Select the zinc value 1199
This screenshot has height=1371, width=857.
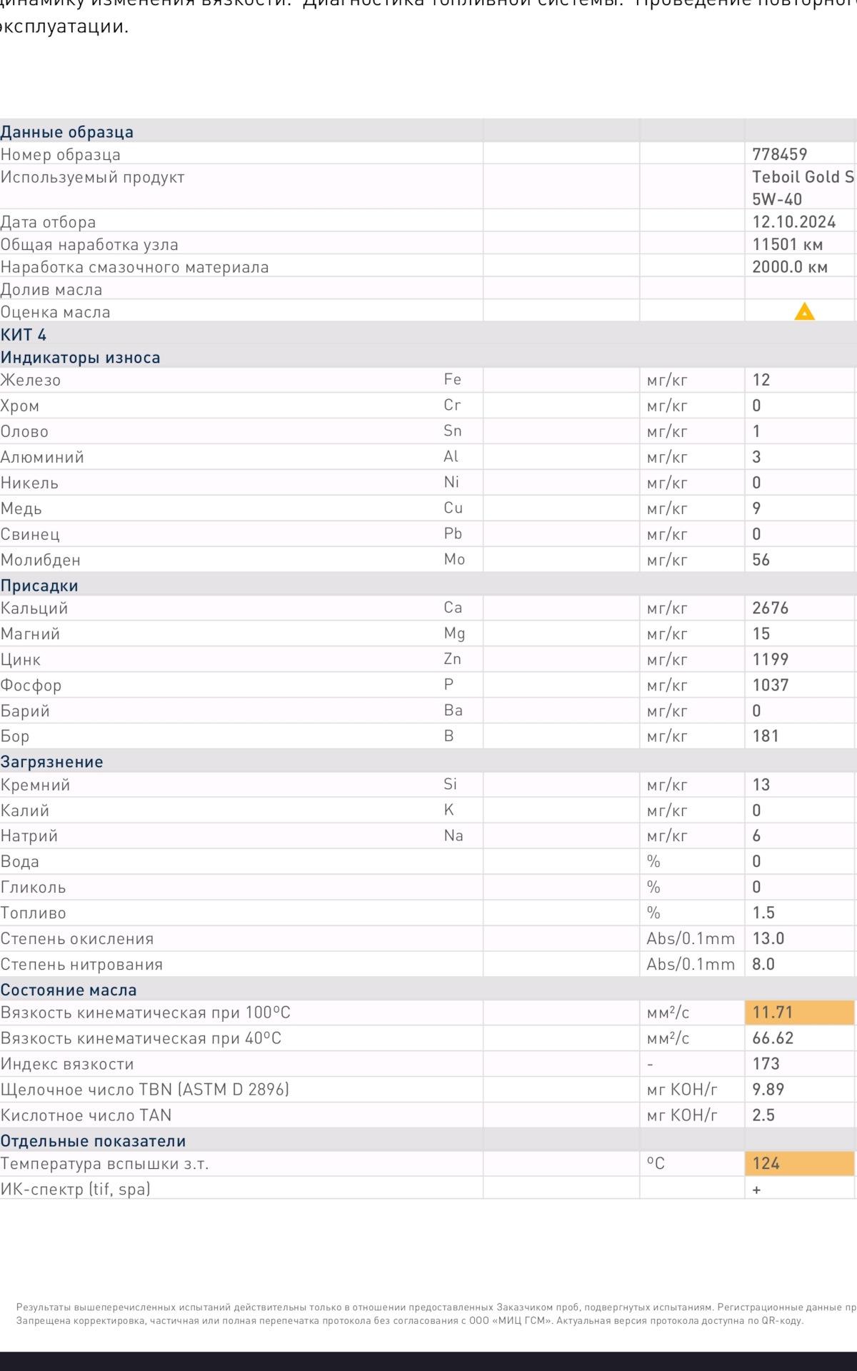coord(771,660)
